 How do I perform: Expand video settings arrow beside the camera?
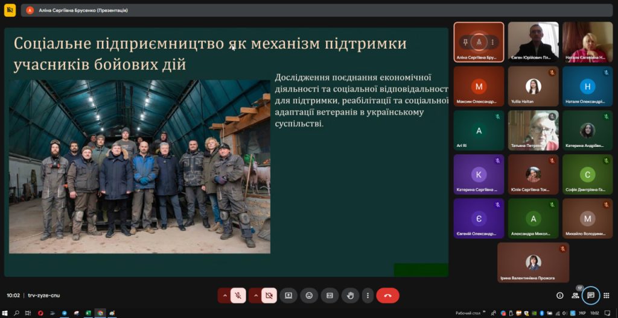pos(255,295)
